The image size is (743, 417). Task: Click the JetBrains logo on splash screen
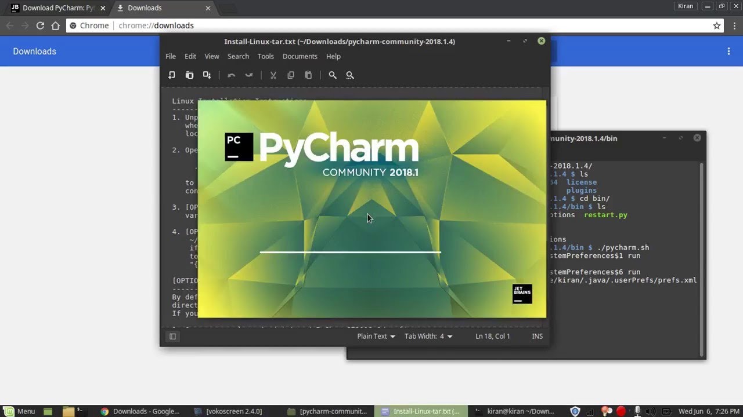coord(522,294)
